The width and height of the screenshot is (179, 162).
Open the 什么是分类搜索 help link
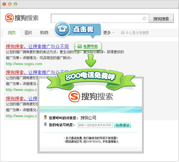(137, 33)
